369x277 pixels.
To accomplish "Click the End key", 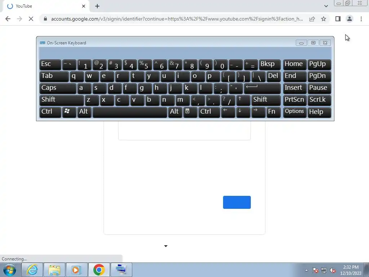I will coord(295,76).
